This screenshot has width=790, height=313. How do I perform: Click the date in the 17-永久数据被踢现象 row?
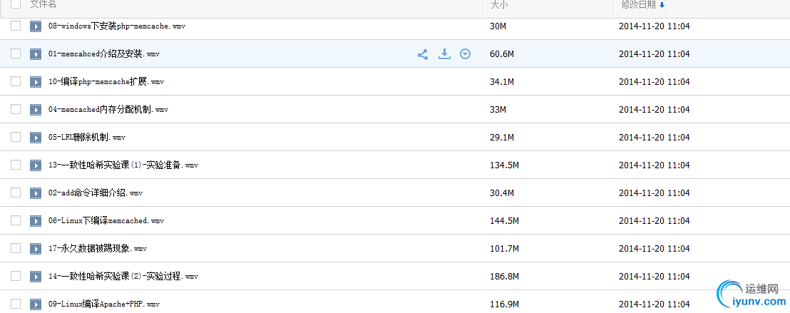654,249
